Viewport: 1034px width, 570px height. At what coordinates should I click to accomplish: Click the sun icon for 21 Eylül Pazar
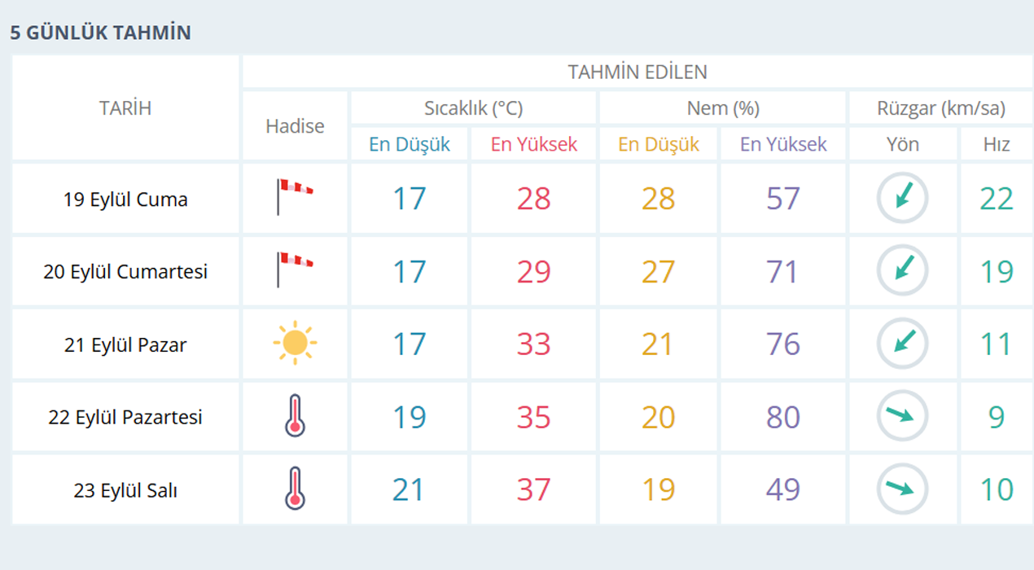click(295, 343)
